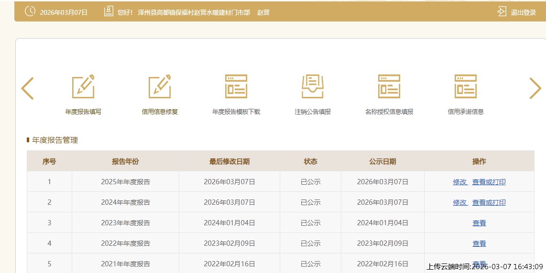Open 年度报告模板下载 icon
The height and width of the screenshot is (273, 546).
point(236,87)
